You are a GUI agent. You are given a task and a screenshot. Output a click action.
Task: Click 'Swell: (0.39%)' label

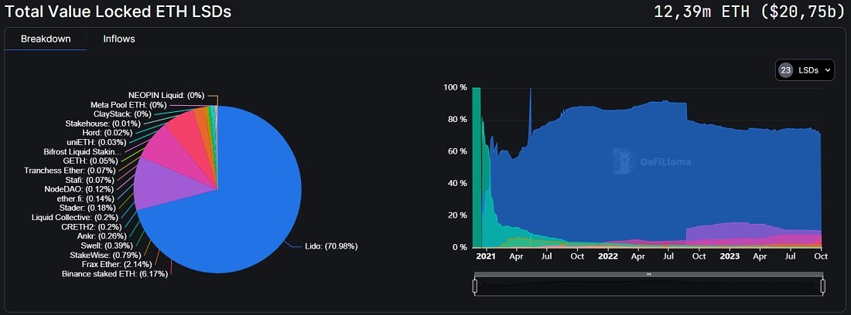click(x=112, y=246)
